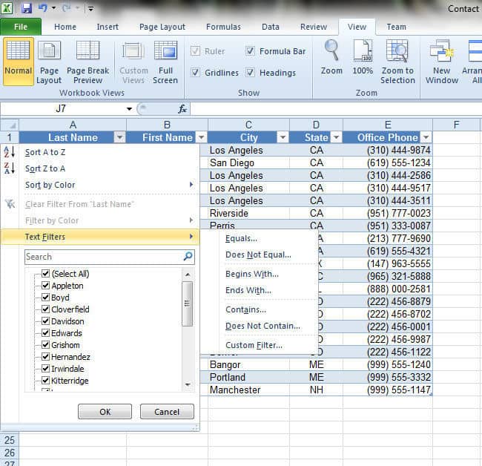Click the Select All corner triangle
Screen dimensions: 482x466
(x=13, y=125)
